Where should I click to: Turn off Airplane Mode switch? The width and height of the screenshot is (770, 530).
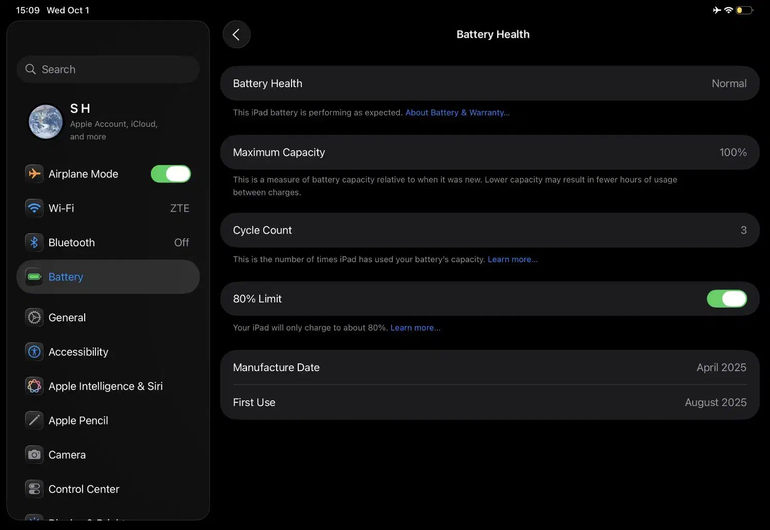170,174
